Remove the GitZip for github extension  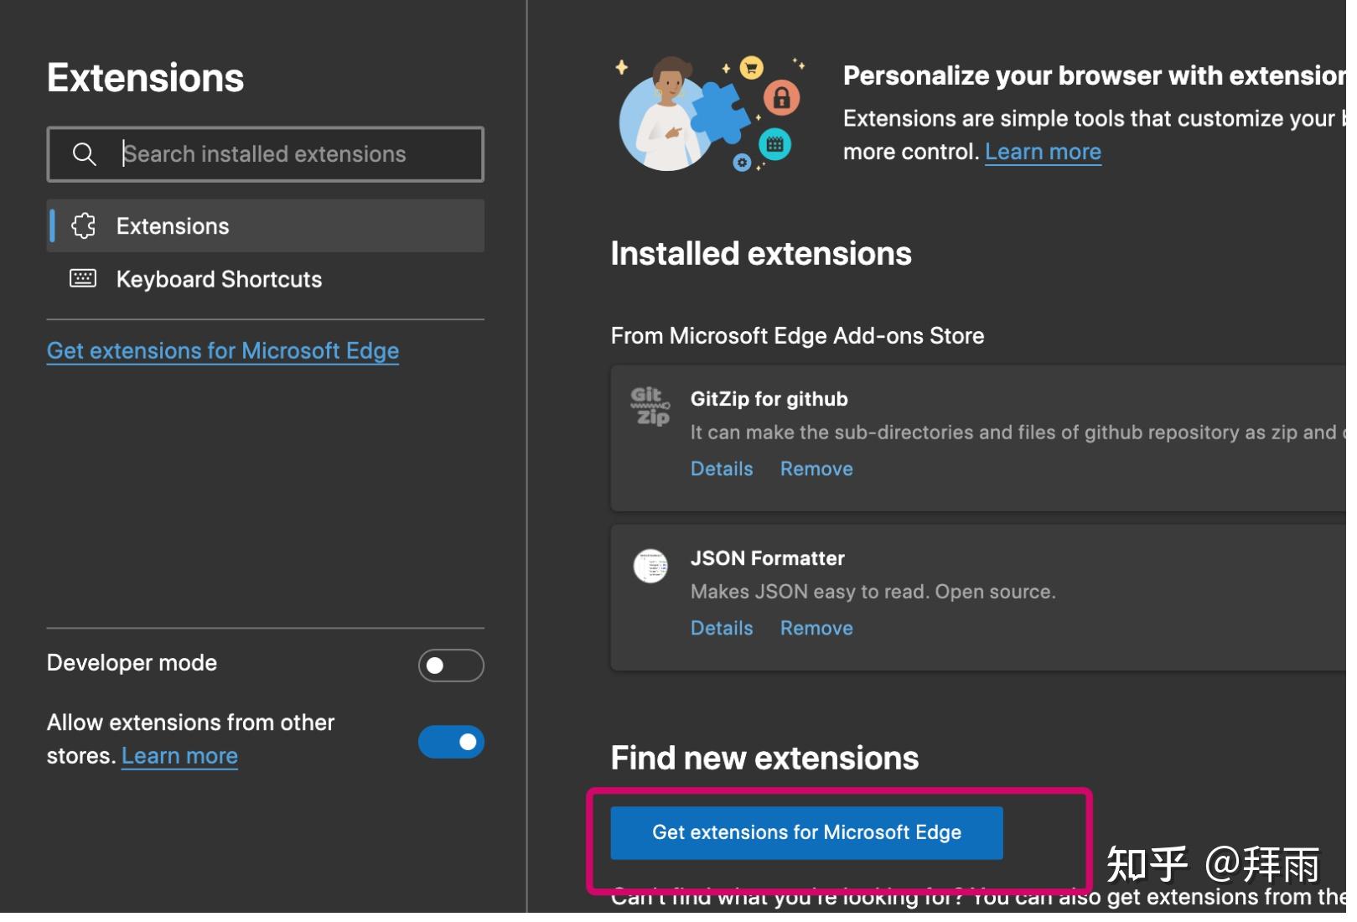click(816, 469)
